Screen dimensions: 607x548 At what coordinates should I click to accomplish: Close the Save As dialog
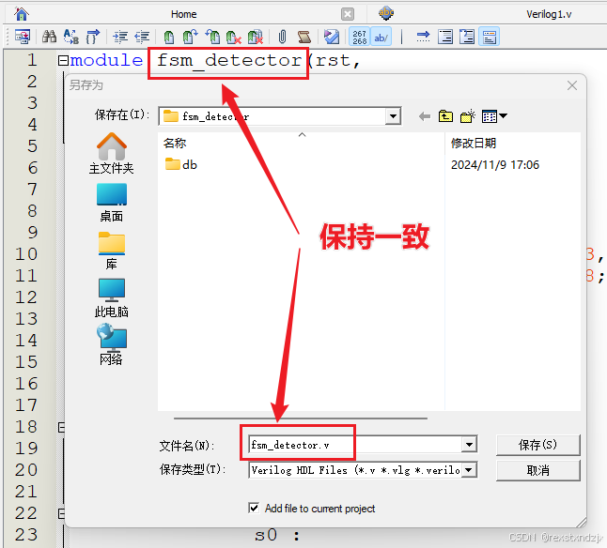pyautogui.click(x=572, y=85)
